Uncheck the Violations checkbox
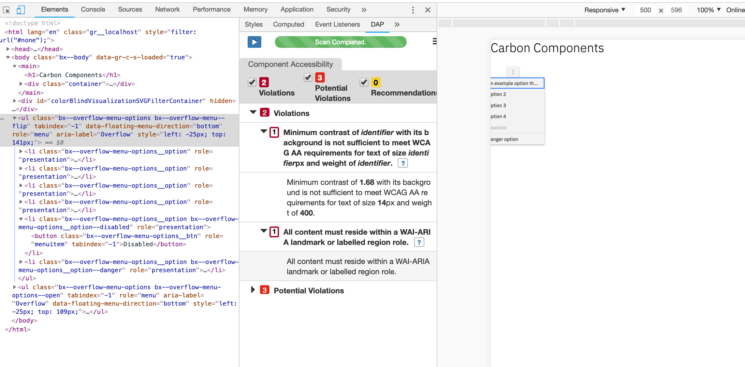Viewport: 745px width, 367px height. pos(252,82)
